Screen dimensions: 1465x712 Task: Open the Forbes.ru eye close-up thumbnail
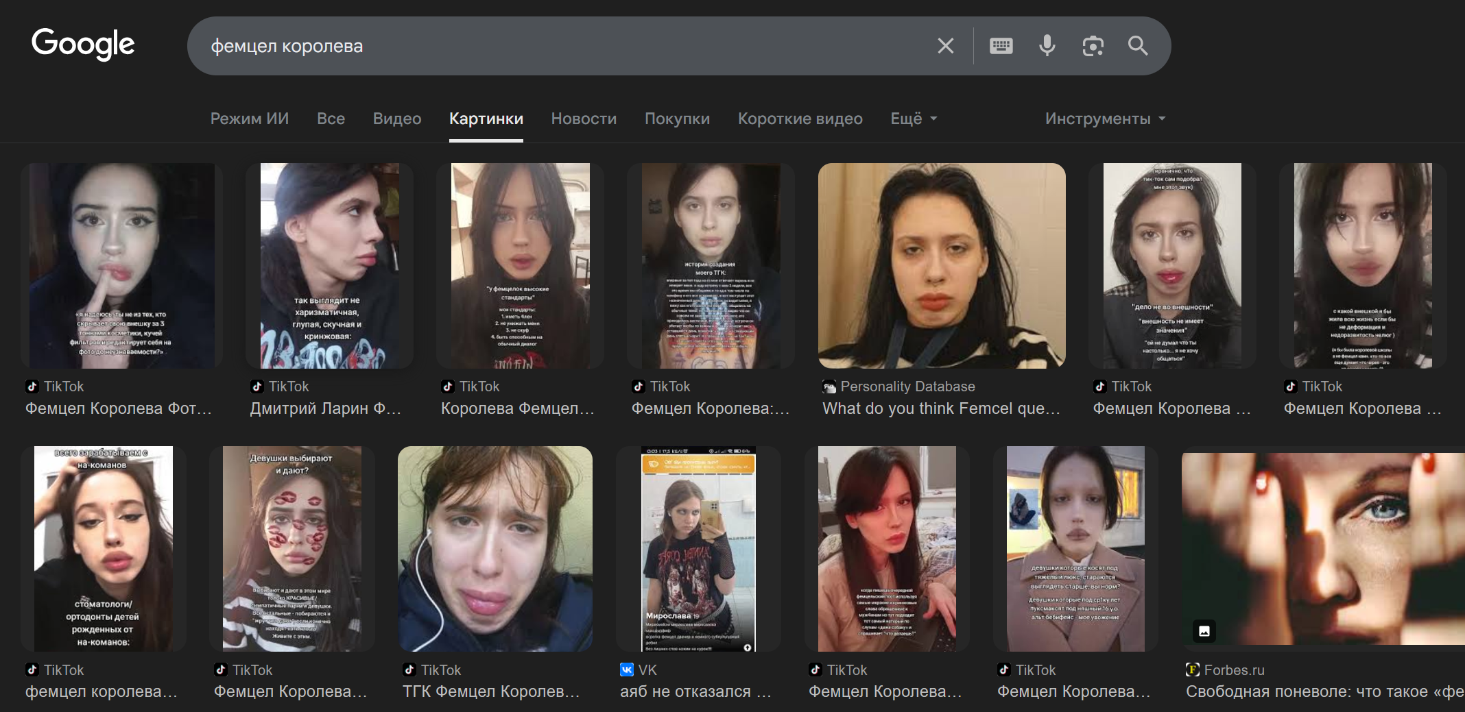pyautogui.click(x=1322, y=548)
